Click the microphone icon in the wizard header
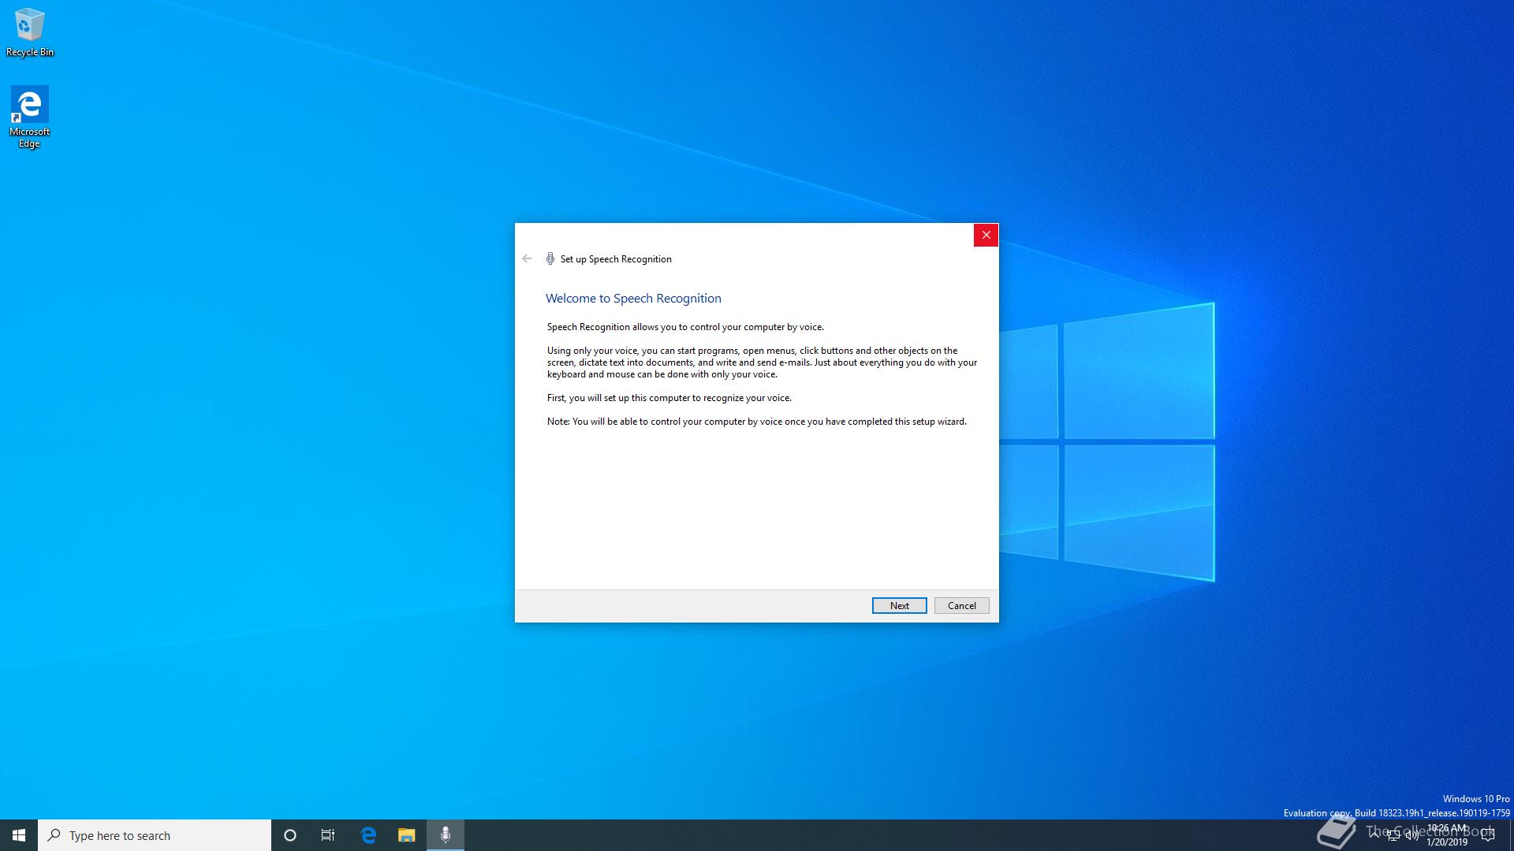Image resolution: width=1514 pixels, height=851 pixels. (550, 258)
